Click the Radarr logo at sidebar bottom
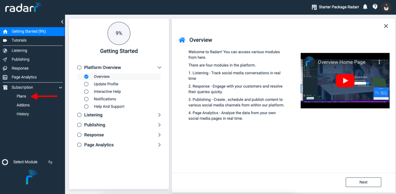 pyautogui.click(x=31, y=177)
